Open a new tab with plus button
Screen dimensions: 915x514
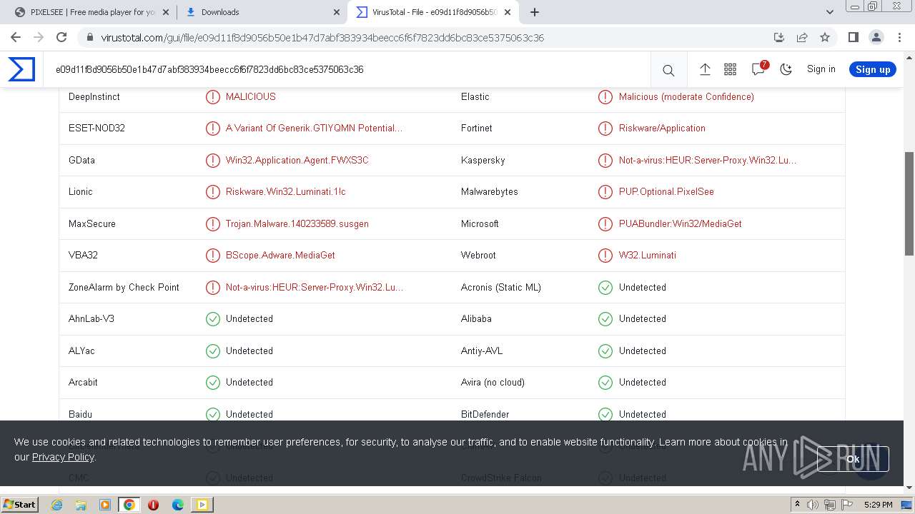click(535, 12)
